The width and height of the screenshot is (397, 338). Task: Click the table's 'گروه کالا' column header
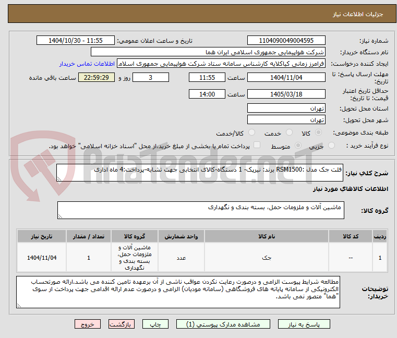[135, 236]
